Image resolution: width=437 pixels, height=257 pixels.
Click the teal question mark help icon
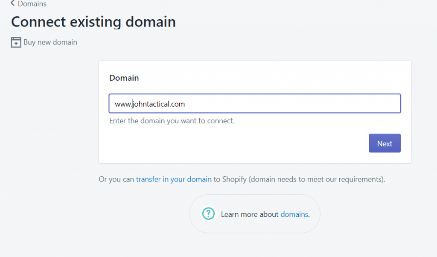(208, 214)
